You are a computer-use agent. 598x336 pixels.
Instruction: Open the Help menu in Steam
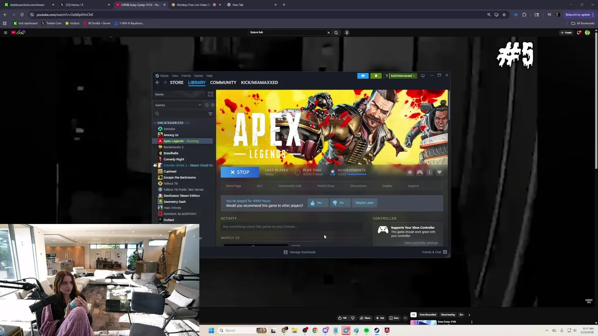[x=209, y=76]
